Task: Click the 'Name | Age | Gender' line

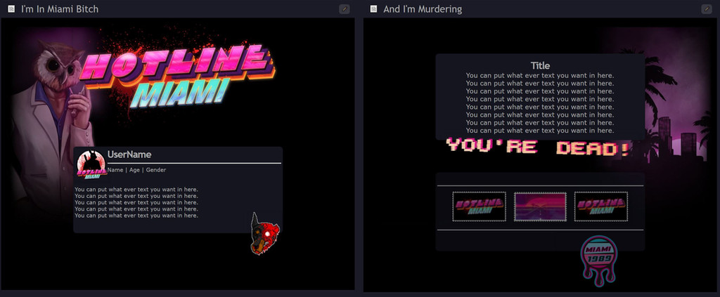Action: pyautogui.click(x=137, y=170)
